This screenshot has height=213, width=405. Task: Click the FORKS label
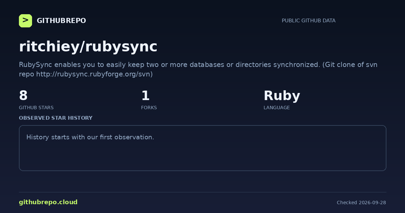pyautogui.click(x=149, y=108)
